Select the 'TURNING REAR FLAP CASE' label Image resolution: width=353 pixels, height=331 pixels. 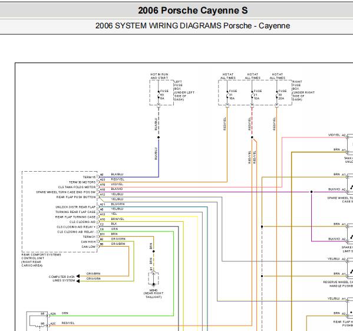75,212
